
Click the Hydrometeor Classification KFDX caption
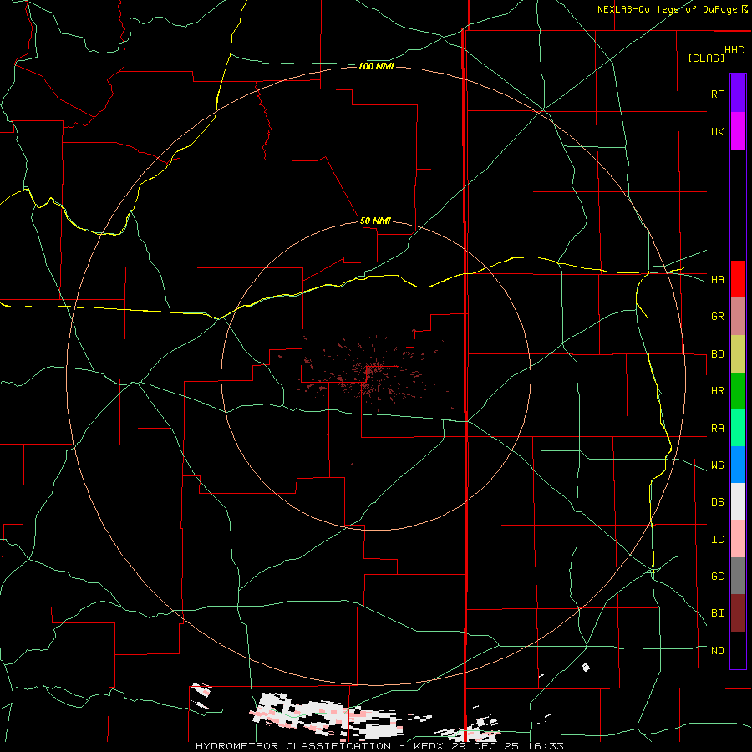pos(379,746)
